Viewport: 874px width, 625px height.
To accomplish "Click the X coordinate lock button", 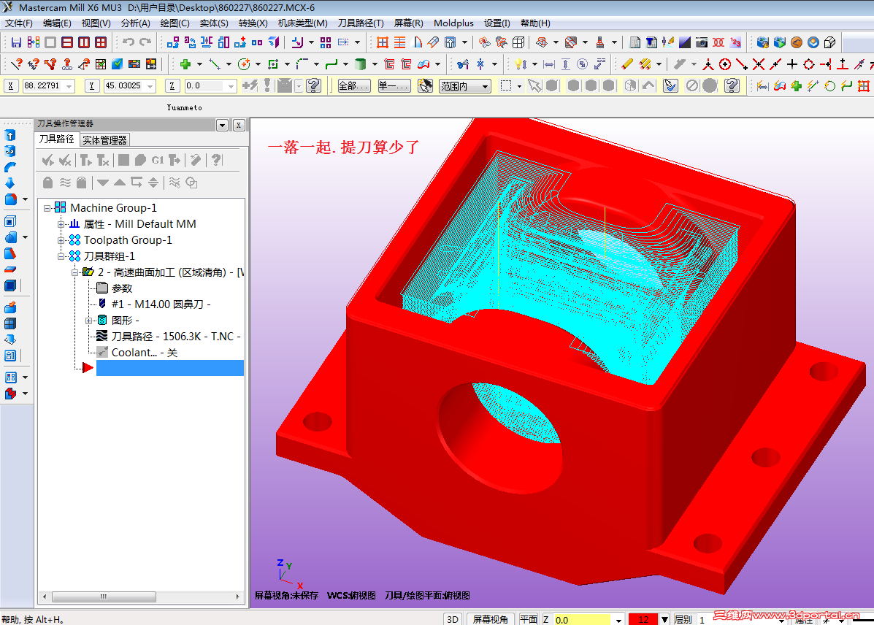I will click(11, 86).
